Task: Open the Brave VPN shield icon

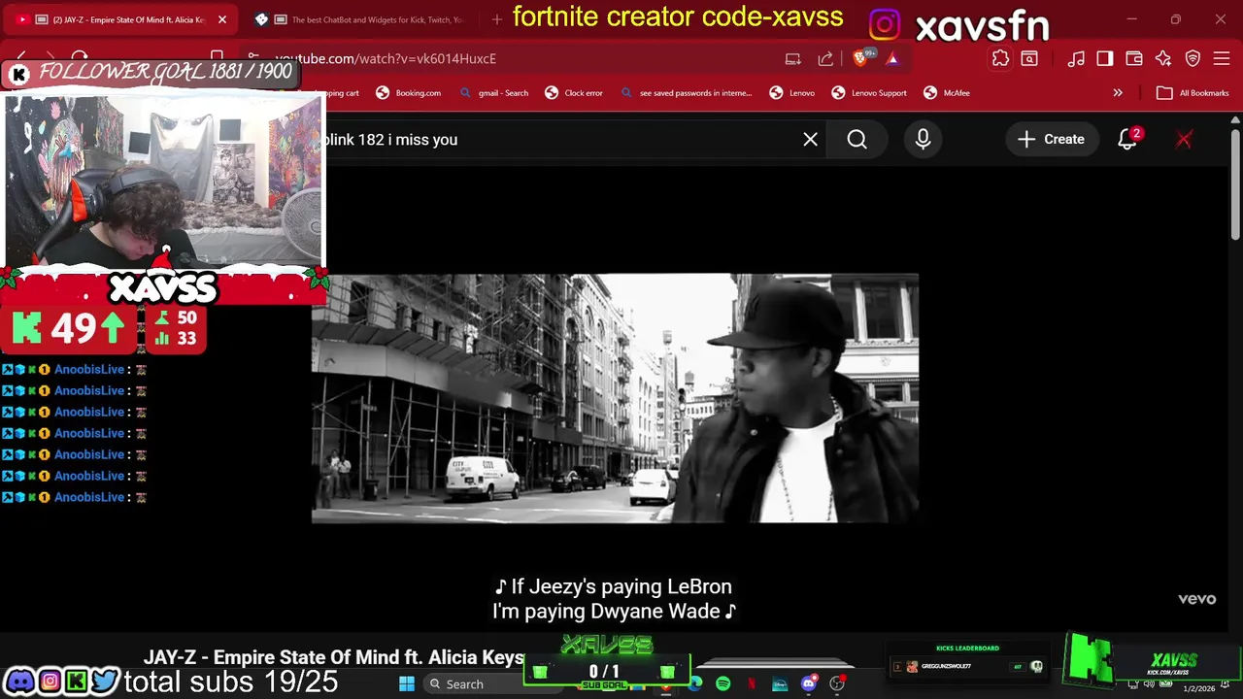Action: (x=1193, y=58)
